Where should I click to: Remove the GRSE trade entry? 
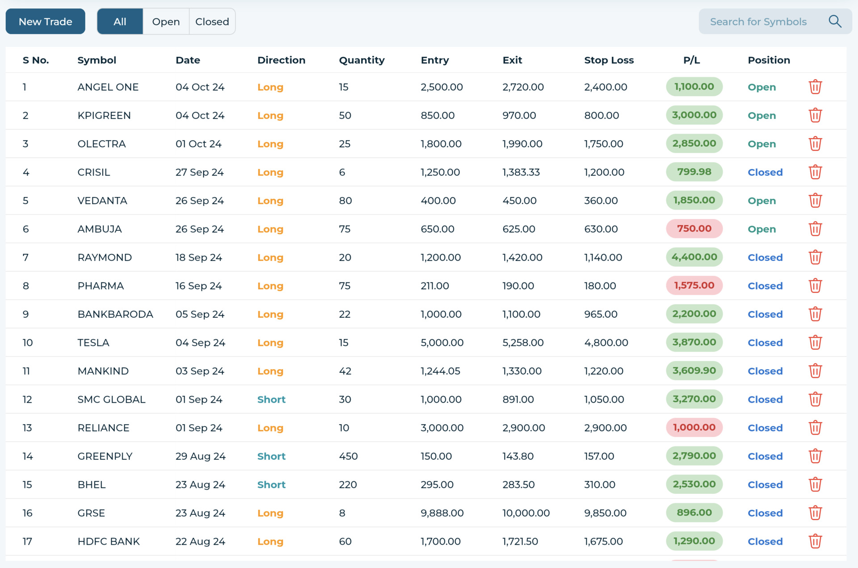point(815,513)
